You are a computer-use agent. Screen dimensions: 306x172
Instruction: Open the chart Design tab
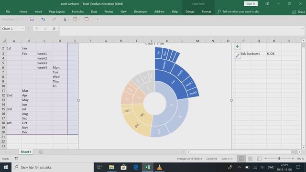click(190, 11)
